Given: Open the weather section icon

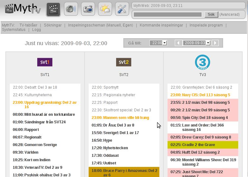Looking at the screenshot, I should point(105,9).
